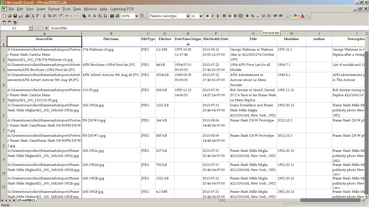Run the Spelling check icon

(x=38, y=16)
